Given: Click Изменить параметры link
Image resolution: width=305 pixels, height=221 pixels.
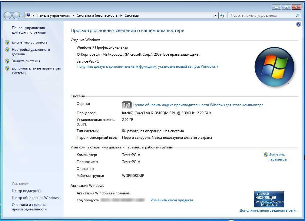Looking at the screenshot, I should click(278, 157).
